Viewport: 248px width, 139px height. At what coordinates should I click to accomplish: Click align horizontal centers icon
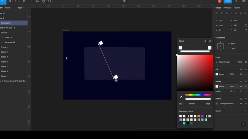coord(222,13)
